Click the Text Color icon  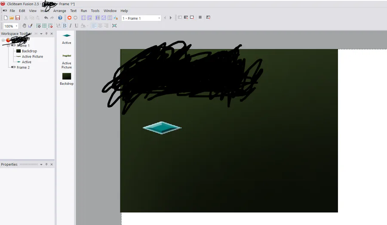pos(83,26)
